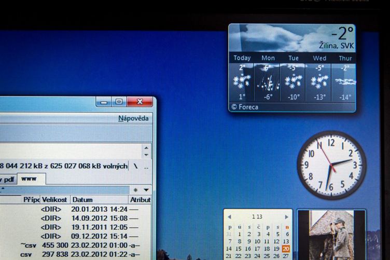Click the current temperature -2° in weather gadget
This screenshot has width=390, height=260.
(x=342, y=33)
